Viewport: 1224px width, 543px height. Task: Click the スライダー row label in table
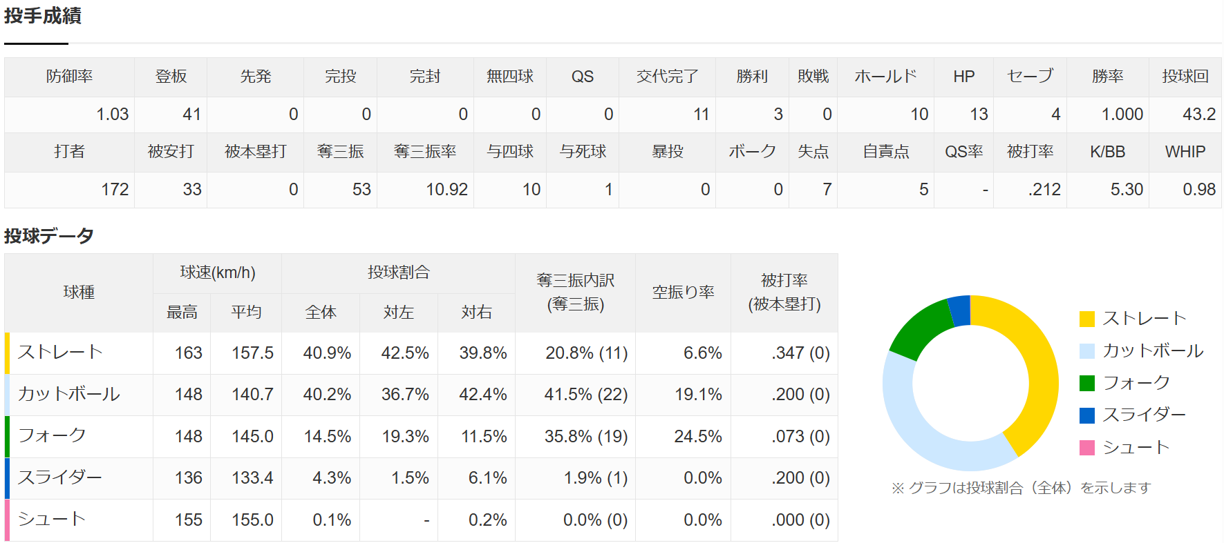point(59,477)
